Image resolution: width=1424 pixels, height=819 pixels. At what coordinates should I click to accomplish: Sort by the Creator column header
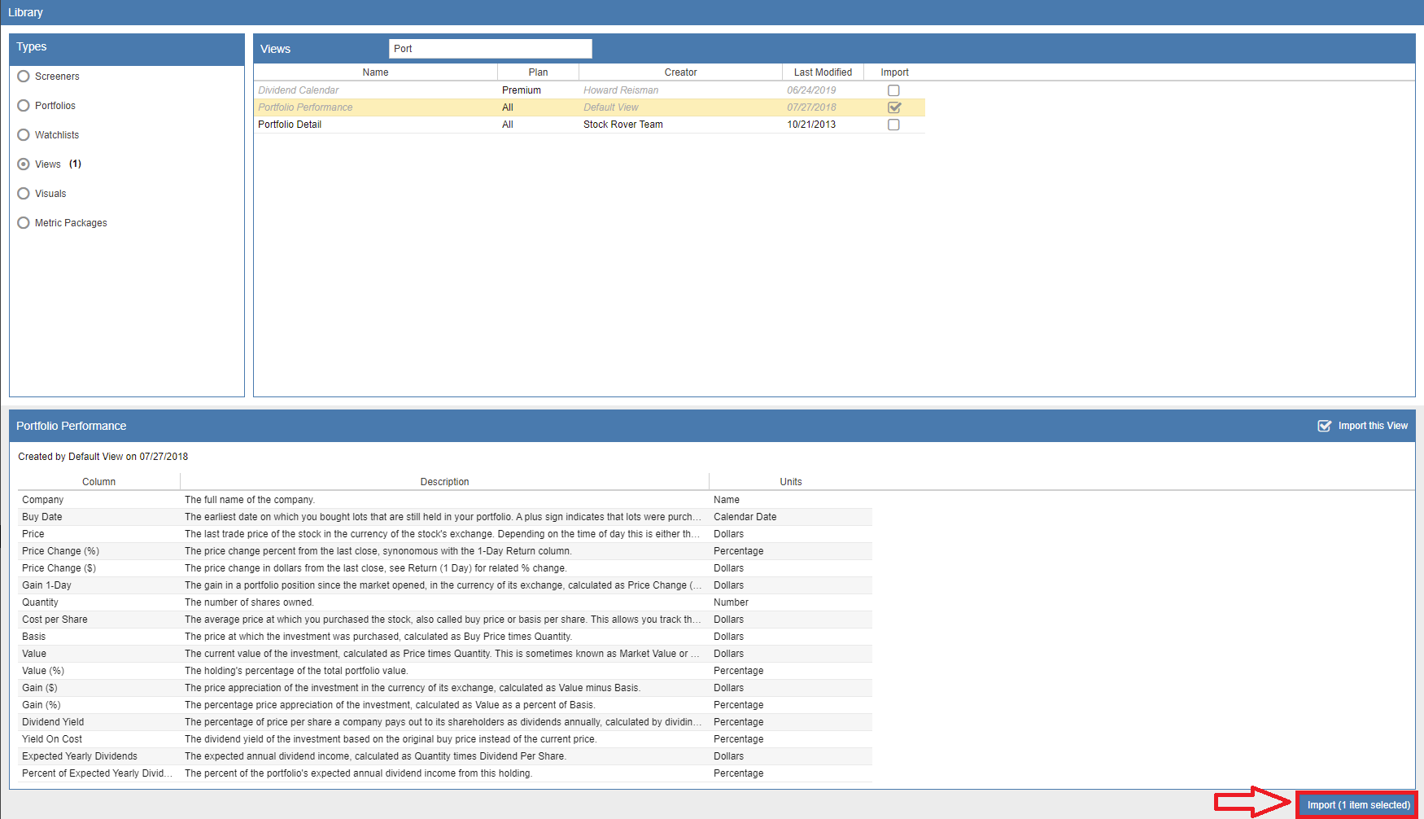point(680,72)
